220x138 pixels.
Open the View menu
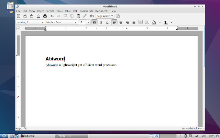tap(32, 11)
